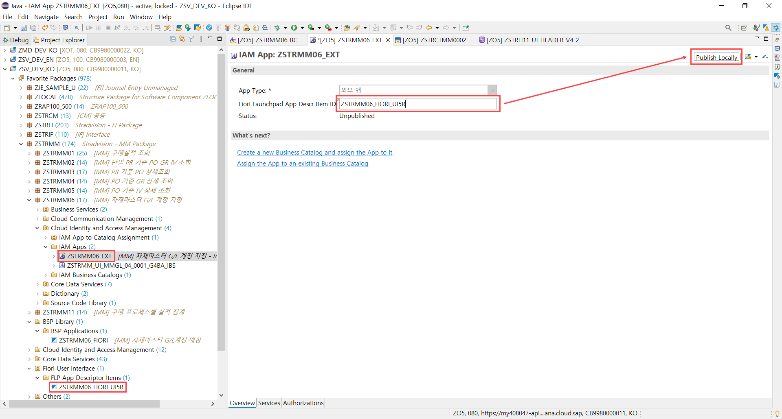Click Assign App to existing Business Catalog link
The height and width of the screenshot is (419, 782).
303,164
